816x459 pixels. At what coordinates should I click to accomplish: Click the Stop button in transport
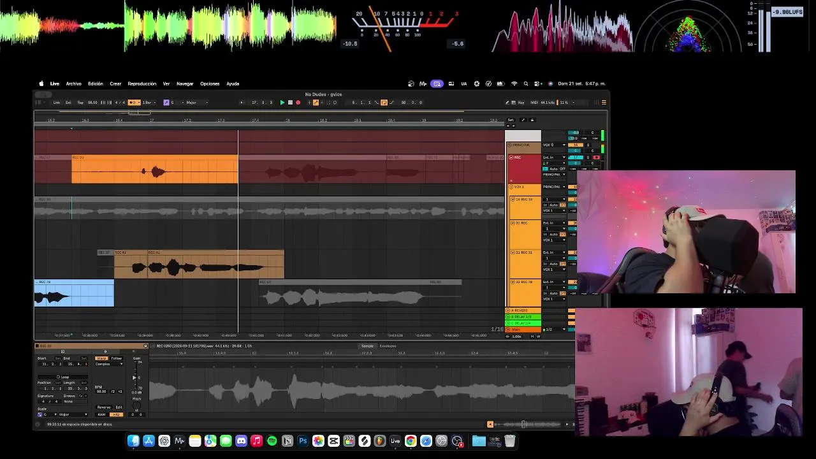(290, 103)
